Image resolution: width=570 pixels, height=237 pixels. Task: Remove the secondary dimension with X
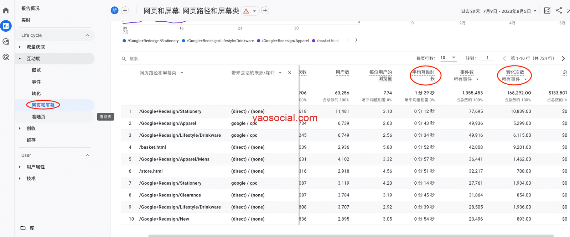[x=290, y=73]
